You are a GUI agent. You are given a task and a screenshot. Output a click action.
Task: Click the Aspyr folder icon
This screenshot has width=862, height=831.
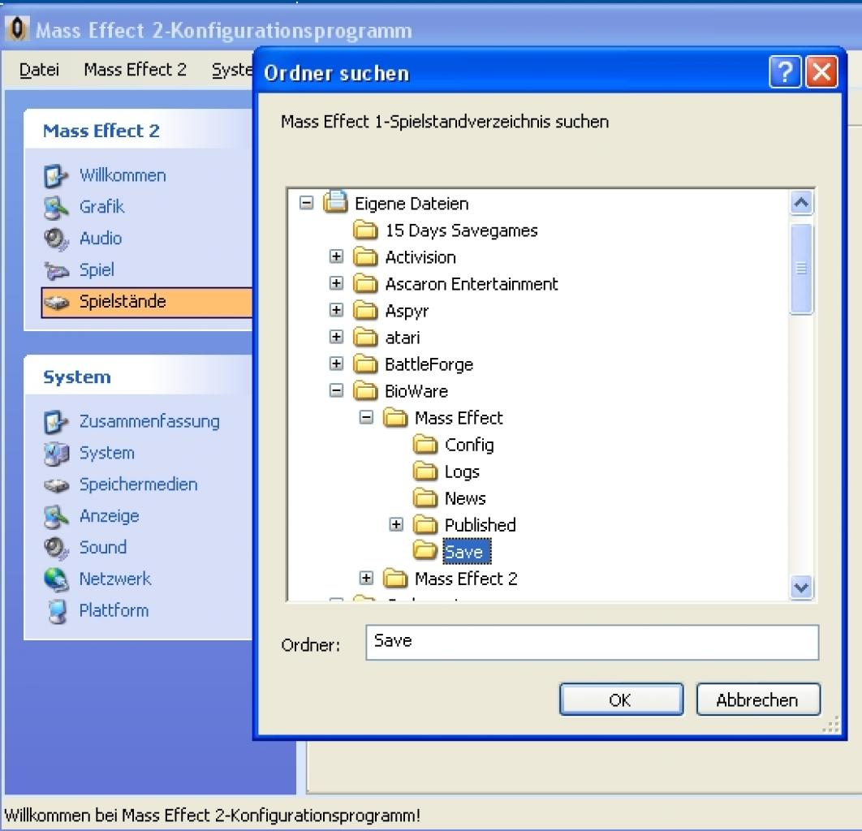coord(365,311)
